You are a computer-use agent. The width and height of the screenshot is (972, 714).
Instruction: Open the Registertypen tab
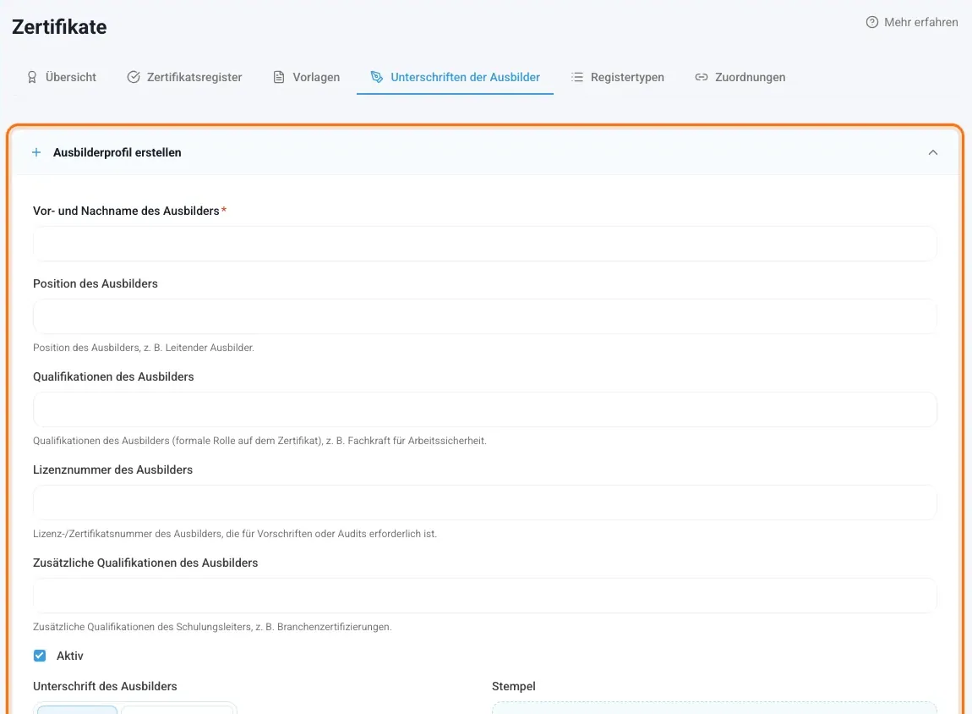pos(617,77)
